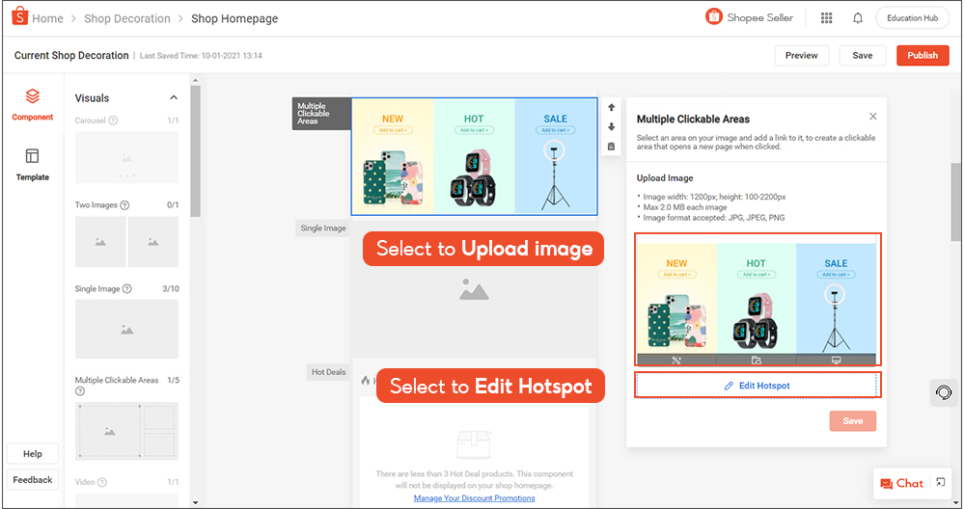Open the media folder icon under the image

click(x=757, y=361)
